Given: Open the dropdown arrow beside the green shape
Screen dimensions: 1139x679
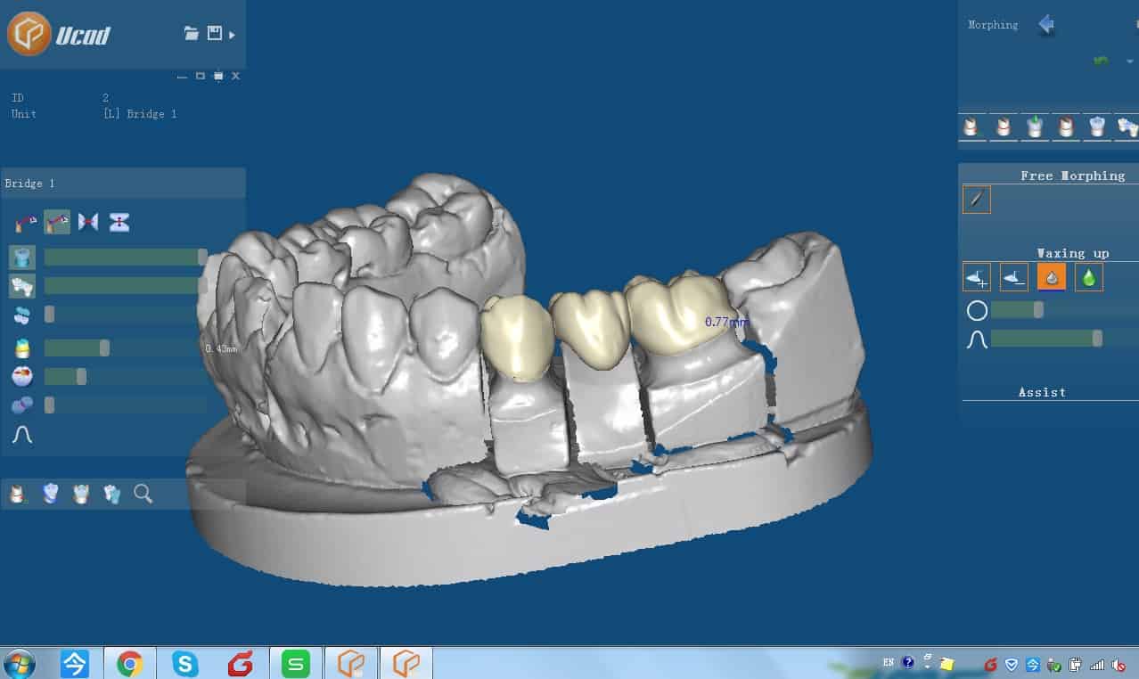Looking at the screenshot, I should click(x=1128, y=61).
